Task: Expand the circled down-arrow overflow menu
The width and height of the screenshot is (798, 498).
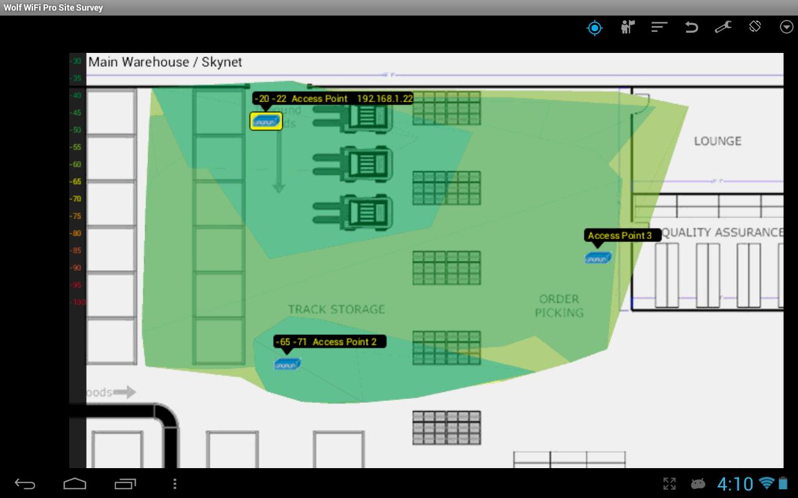Action: coord(786,27)
